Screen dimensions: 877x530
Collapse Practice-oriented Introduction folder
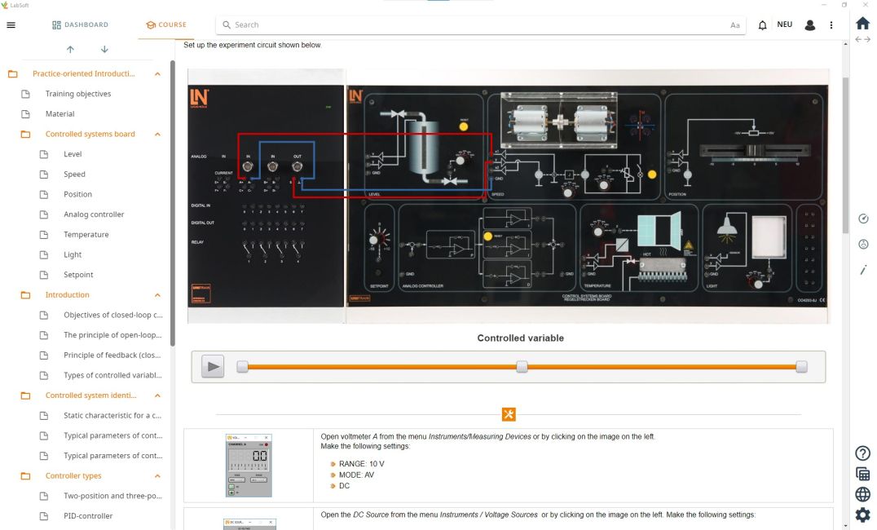[158, 74]
